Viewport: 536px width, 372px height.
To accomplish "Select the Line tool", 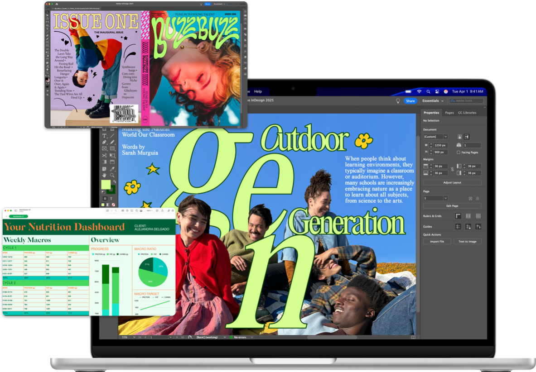I will [x=112, y=136].
